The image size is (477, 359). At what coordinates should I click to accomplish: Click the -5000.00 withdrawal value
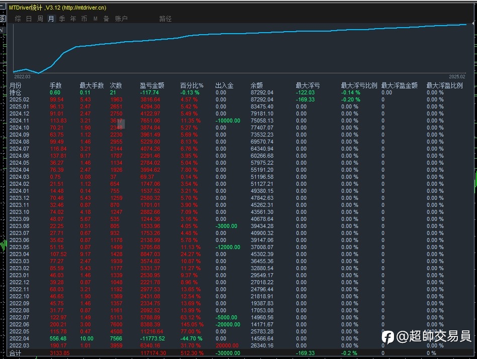226,317
